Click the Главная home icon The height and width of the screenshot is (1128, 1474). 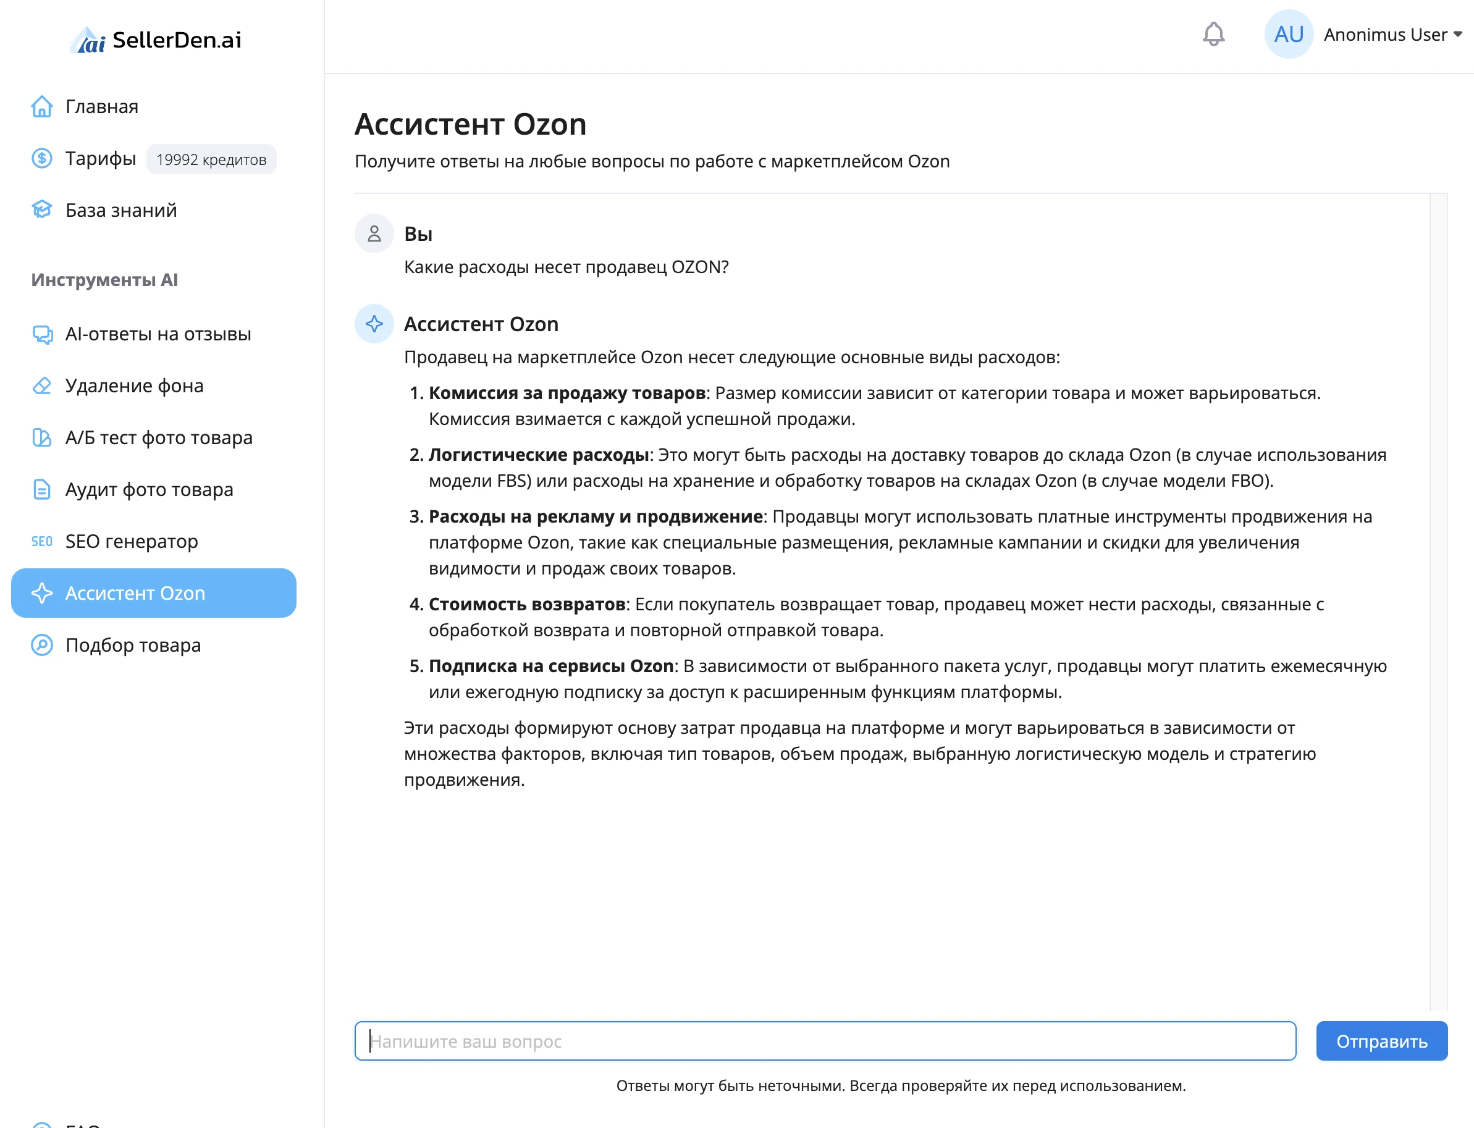(41, 107)
